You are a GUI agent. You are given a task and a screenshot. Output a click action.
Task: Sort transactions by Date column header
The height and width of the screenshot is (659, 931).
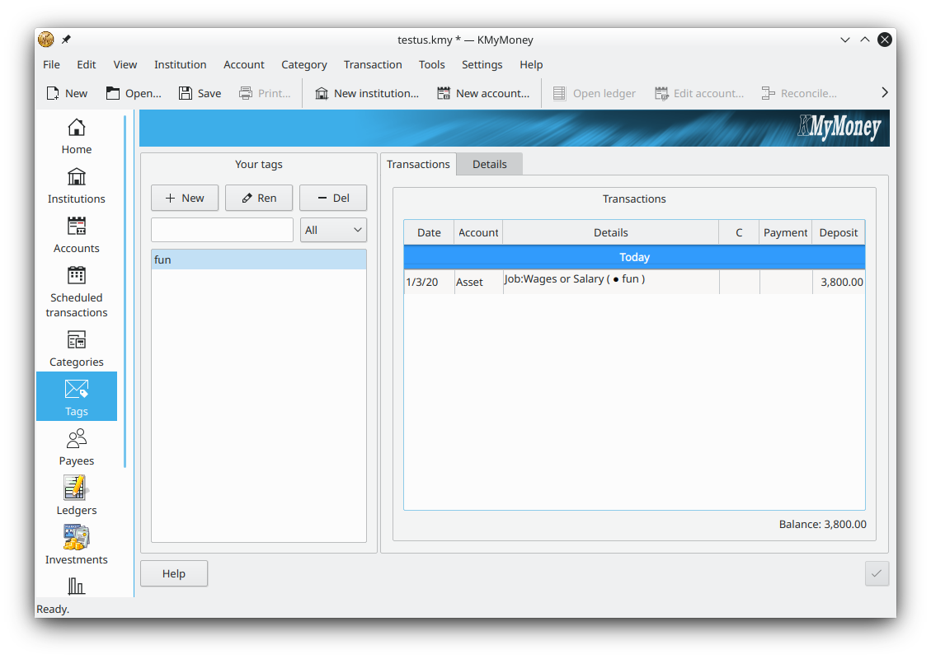429,232
